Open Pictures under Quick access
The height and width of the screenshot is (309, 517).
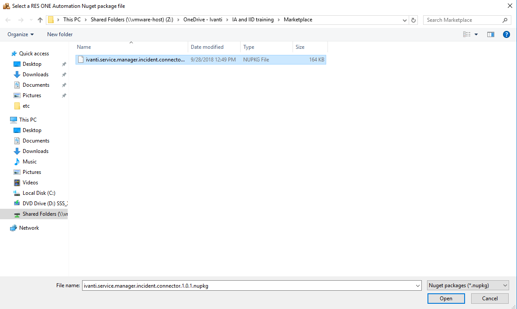31,95
